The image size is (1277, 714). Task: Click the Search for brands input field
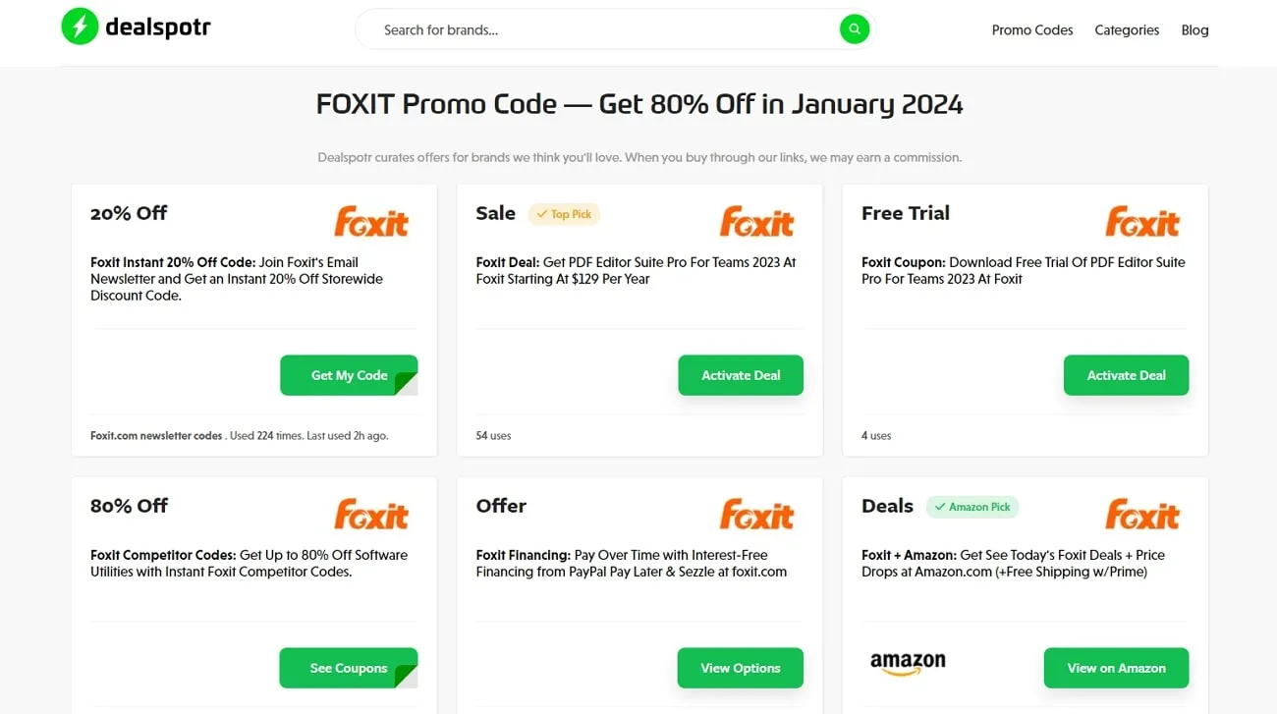tap(589, 28)
